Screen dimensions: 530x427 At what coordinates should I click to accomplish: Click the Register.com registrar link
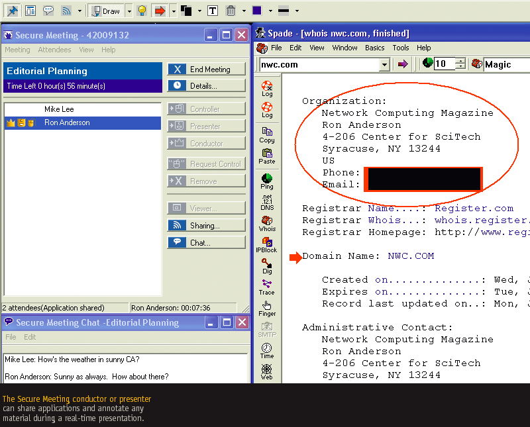tap(474, 209)
